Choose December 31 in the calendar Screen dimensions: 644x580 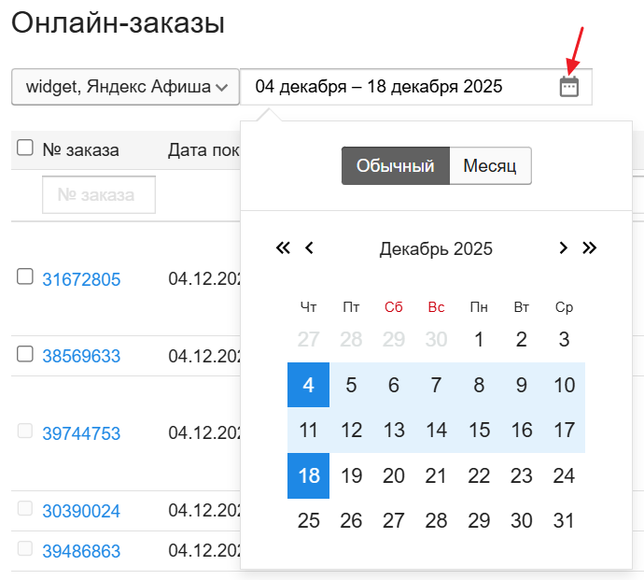[x=564, y=521]
